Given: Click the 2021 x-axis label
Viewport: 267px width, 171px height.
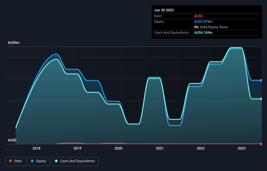Looking at the screenshot, I should tap(160, 148).
